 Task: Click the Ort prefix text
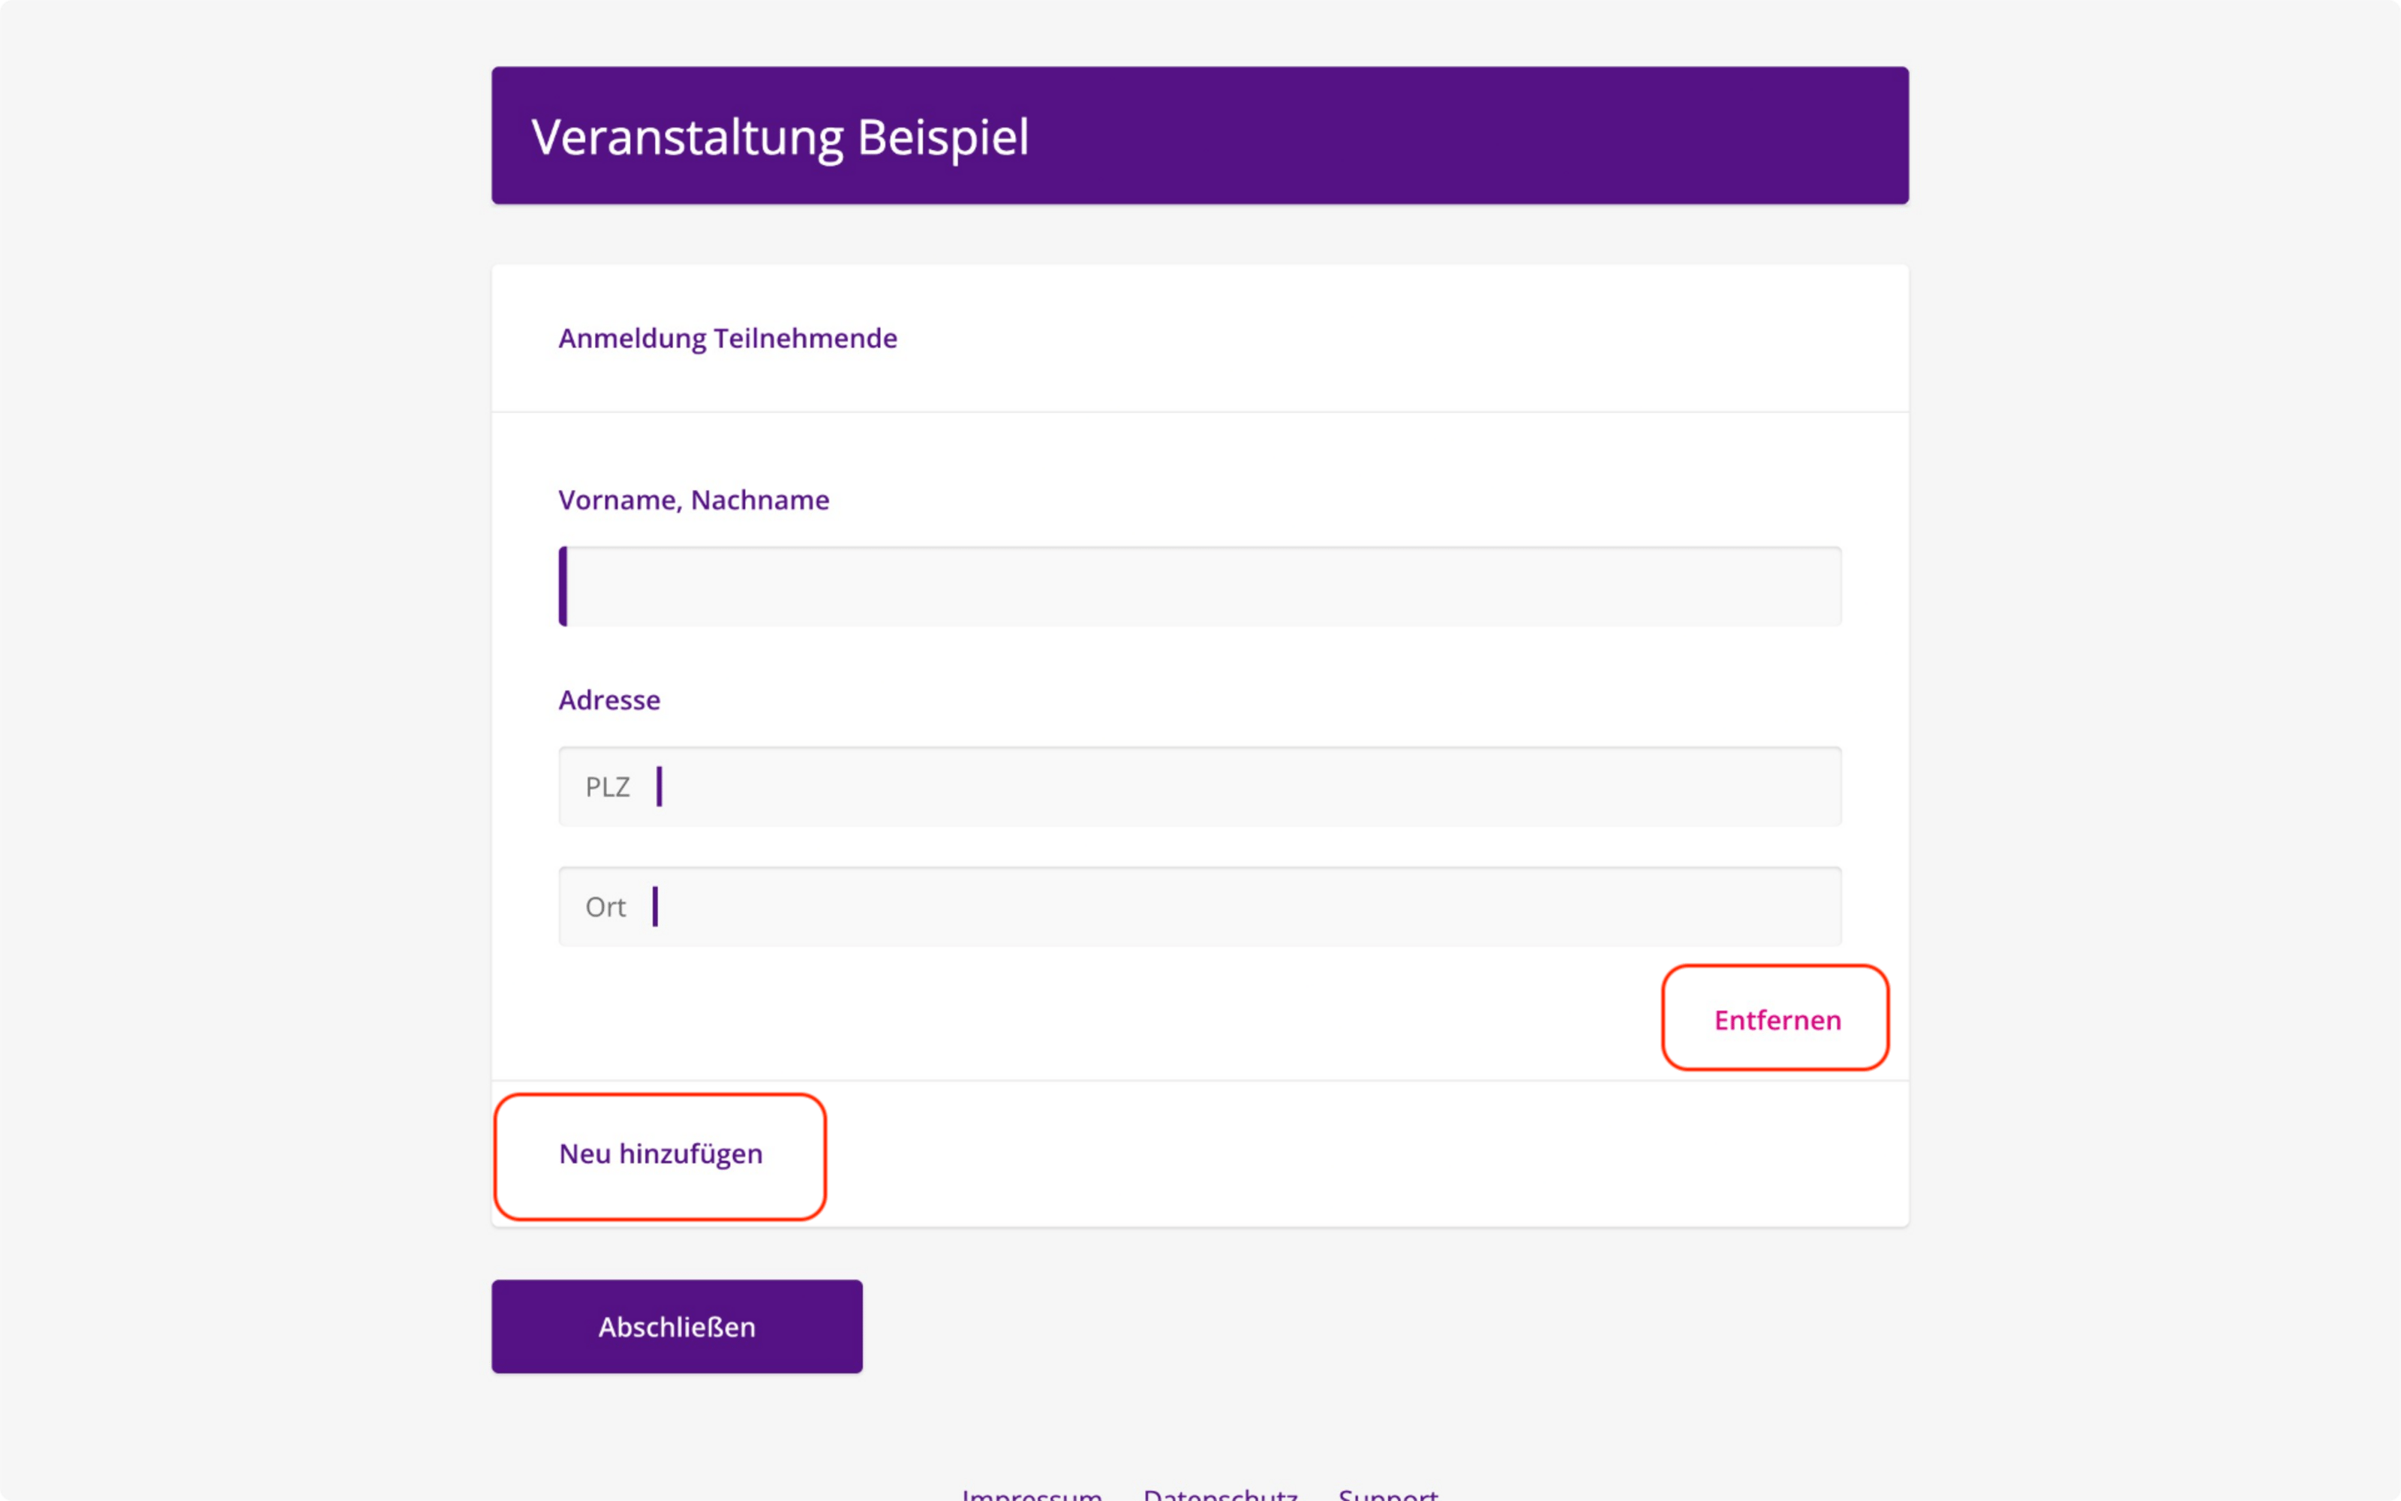coord(606,907)
